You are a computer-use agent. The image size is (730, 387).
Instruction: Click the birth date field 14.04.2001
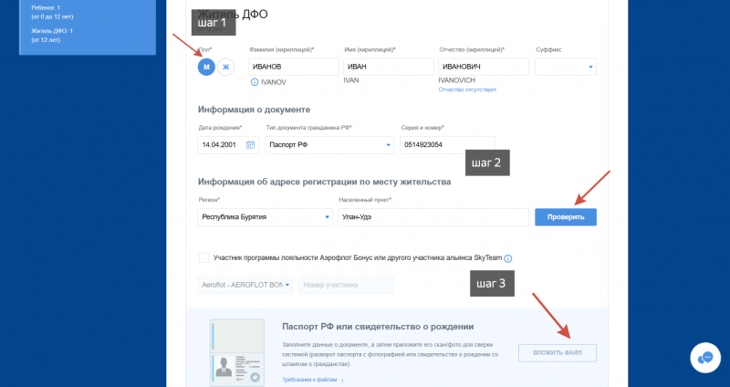(228, 145)
